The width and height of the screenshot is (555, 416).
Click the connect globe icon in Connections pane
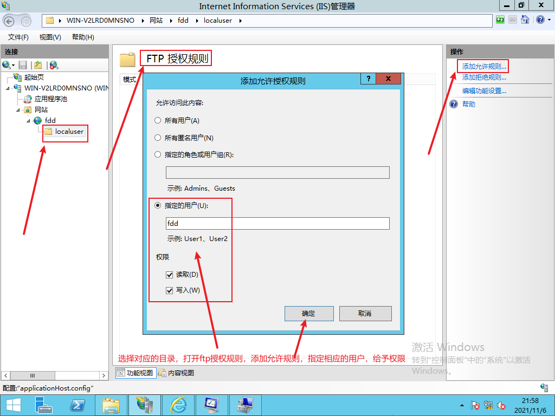6,65
